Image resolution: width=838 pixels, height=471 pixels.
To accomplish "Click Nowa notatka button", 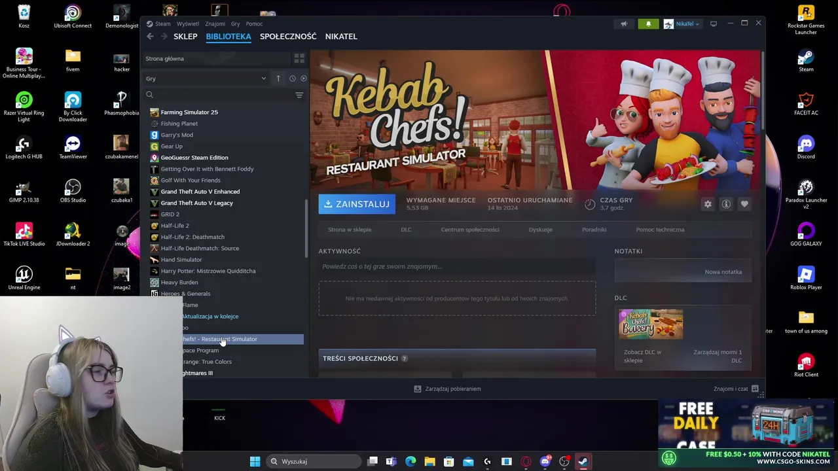I will coord(723,271).
